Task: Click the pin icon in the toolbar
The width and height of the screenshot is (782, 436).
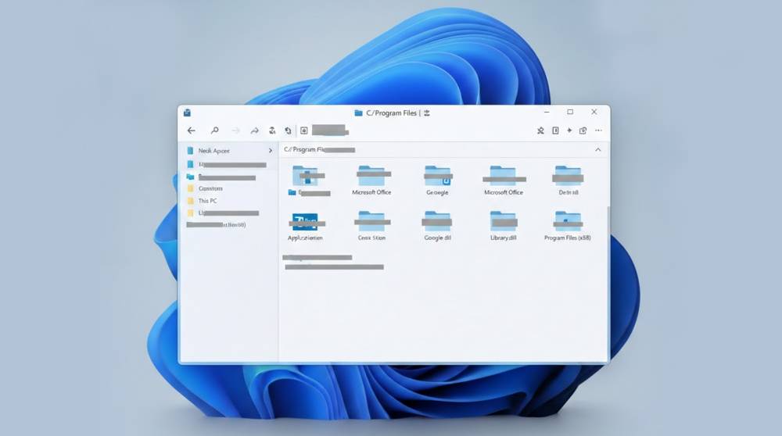Action: tap(540, 130)
